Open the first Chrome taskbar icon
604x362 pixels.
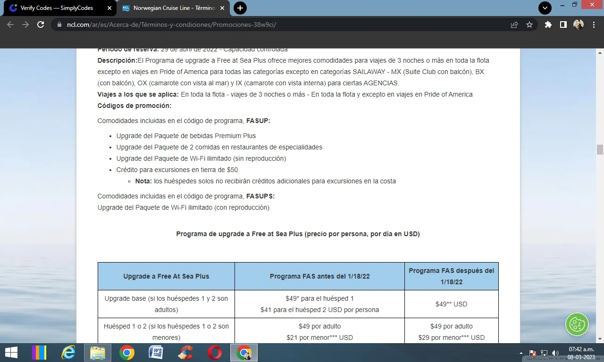126,353
